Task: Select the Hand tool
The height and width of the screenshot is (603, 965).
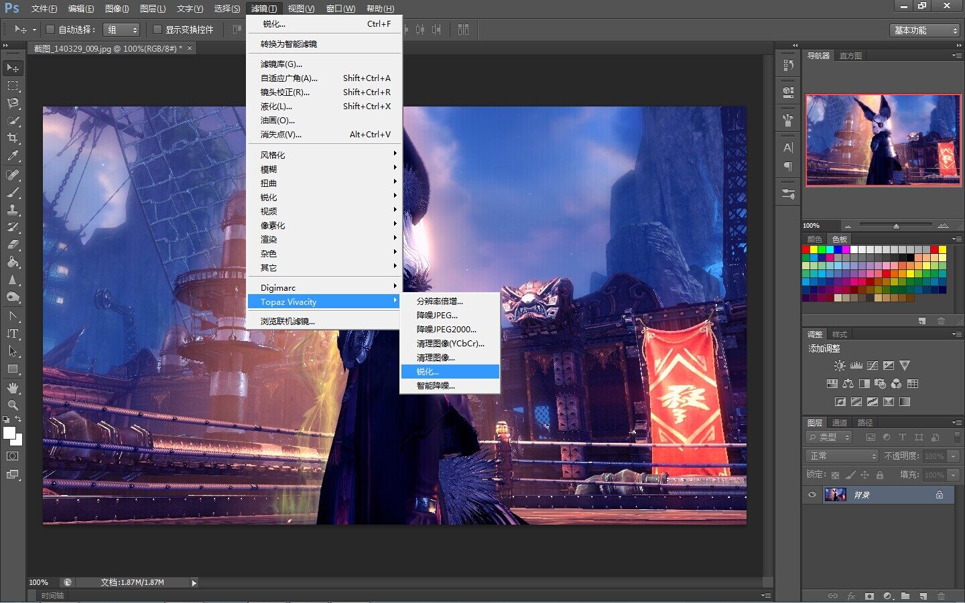Action: click(x=13, y=388)
